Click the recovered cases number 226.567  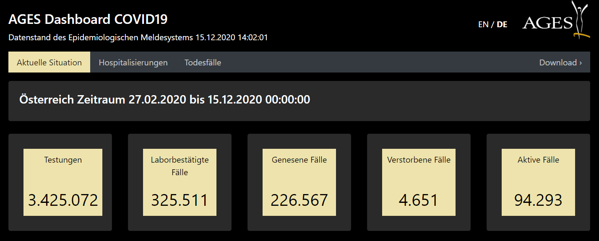[299, 200]
